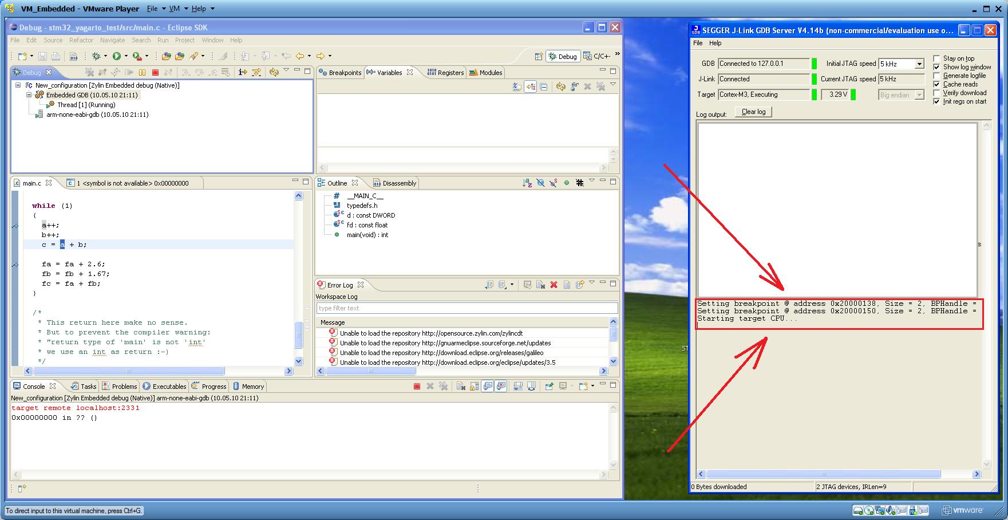Open the Variables view menu triangle

tap(613, 85)
